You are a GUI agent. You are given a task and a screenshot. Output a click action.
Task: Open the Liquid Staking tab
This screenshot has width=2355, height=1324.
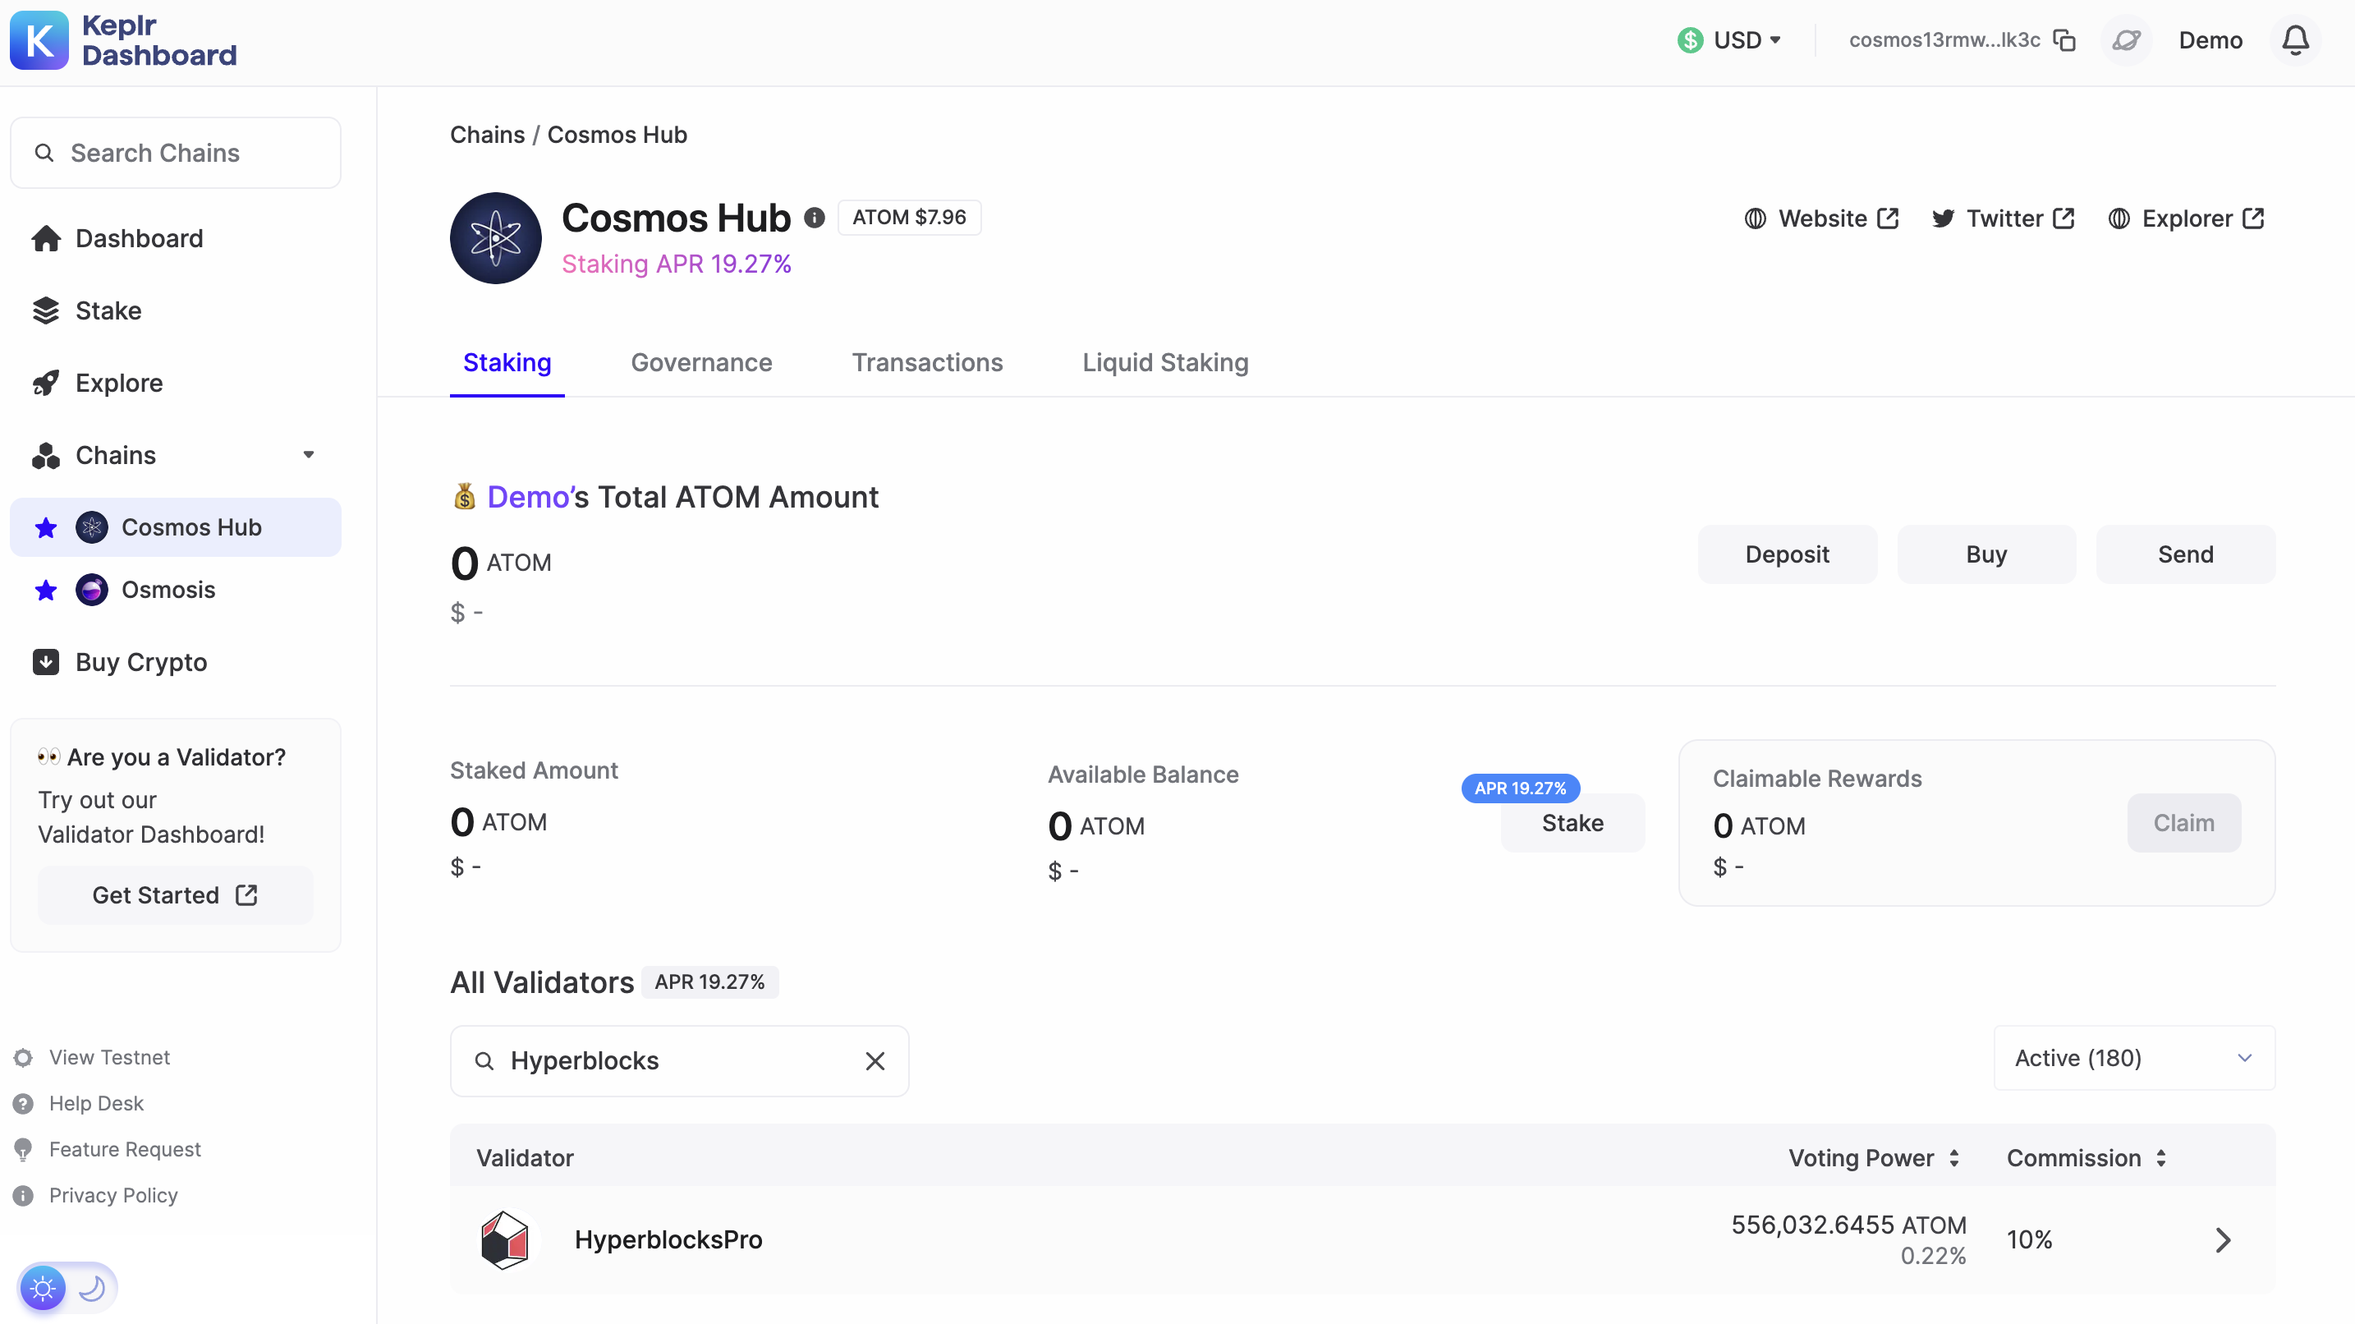pos(1164,363)
